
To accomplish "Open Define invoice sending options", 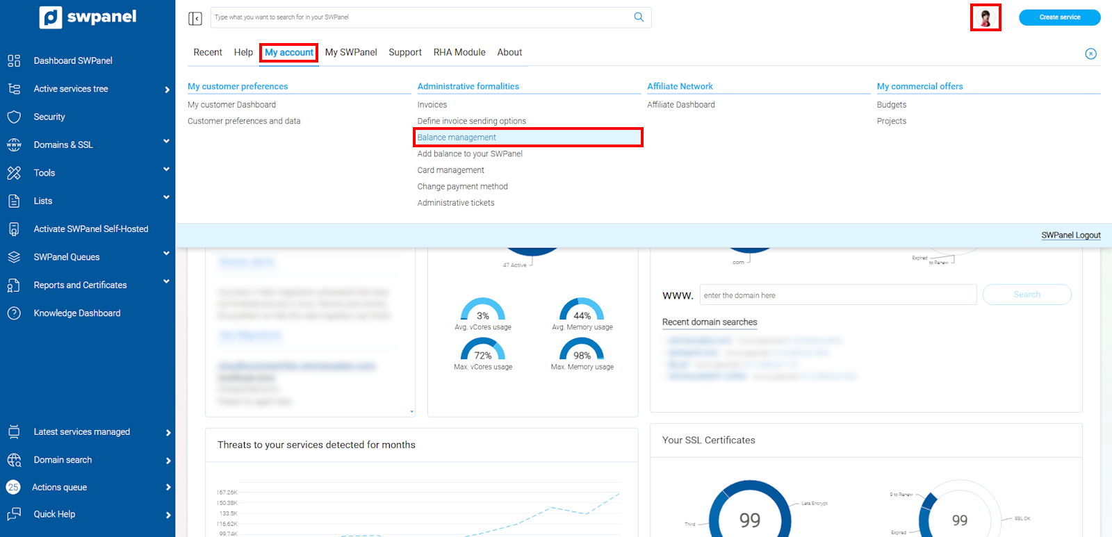I will coord(472,121).
